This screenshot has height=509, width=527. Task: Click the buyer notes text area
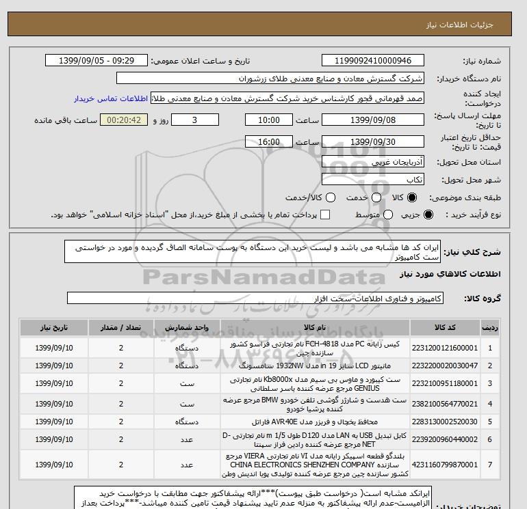pos(253,497)
